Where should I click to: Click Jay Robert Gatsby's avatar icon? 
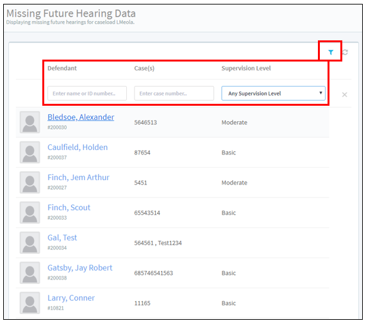(x=30, y=272)
